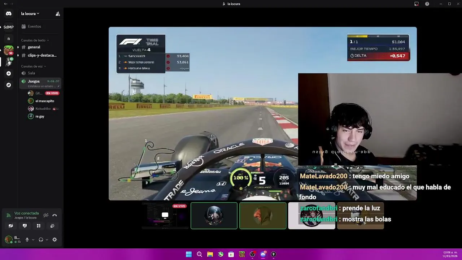Open the Windows Start menu
462x260 pixels.
point(189,254)
